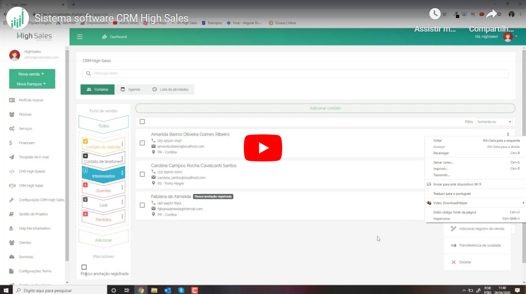
Task: Open Skype from the taskbar
Action: pyautogui.click(x=181, y=290)
